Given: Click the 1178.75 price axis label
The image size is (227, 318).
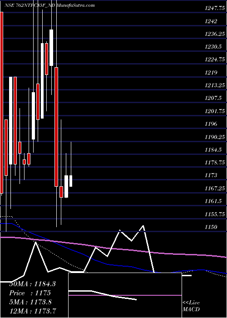Looking at the screenshot, I should point(215,163).
